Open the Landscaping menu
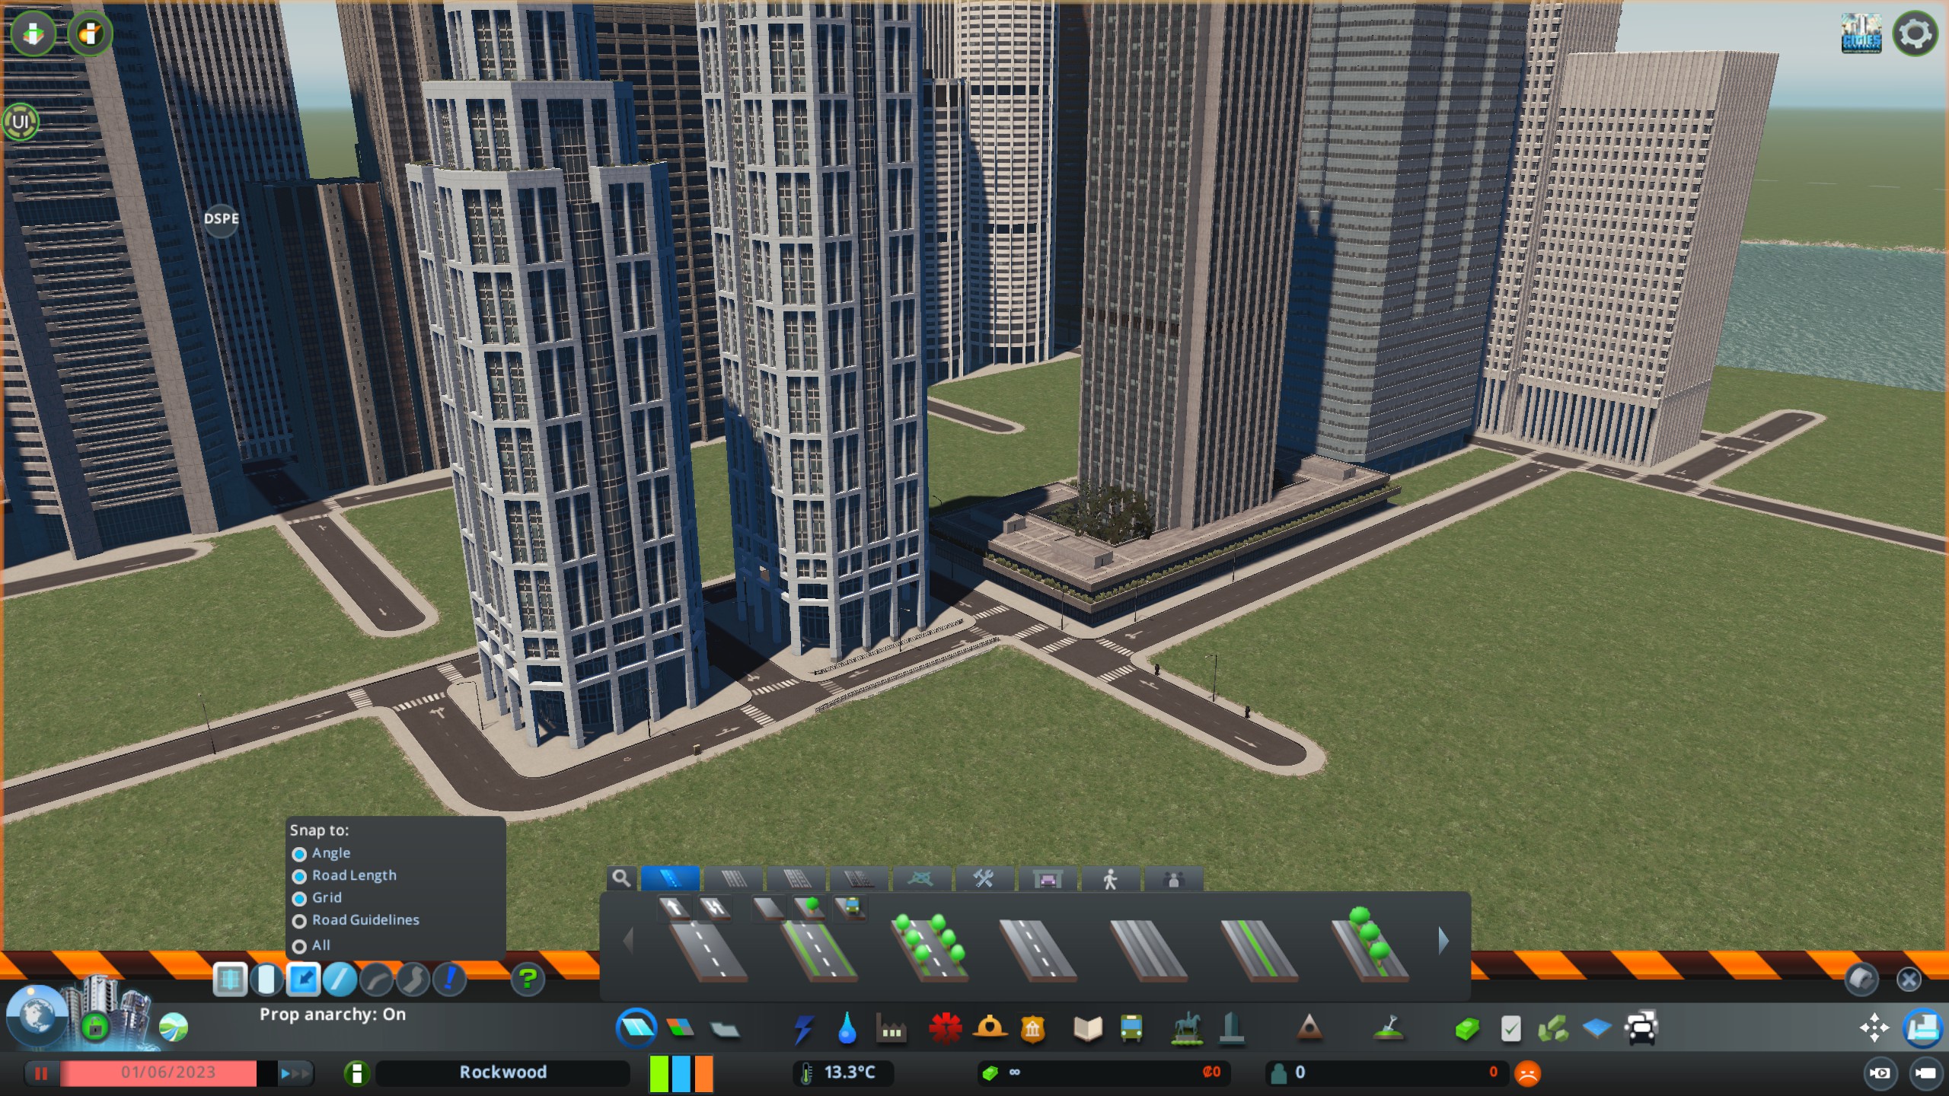Screen dimensions: 1949x1096 [x=1389, y=1028]
